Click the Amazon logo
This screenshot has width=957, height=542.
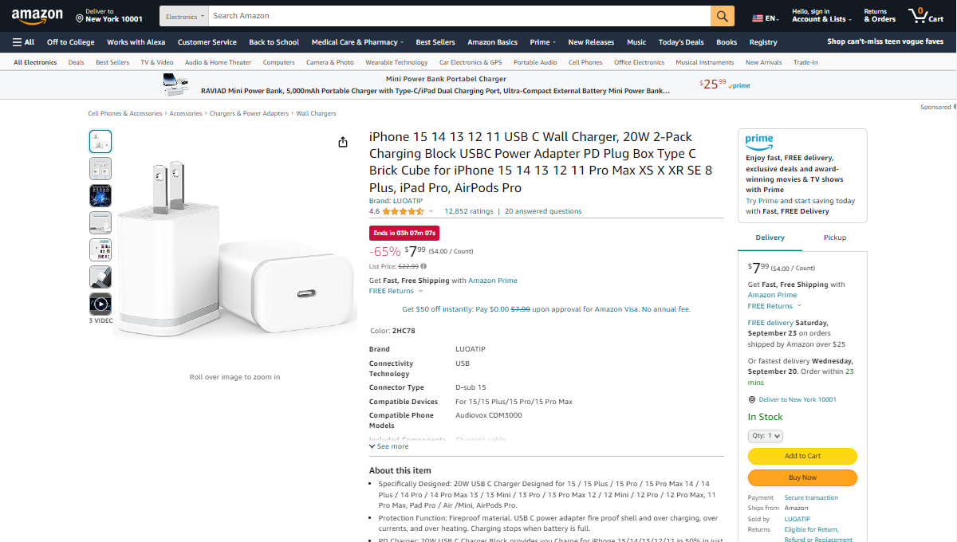(x=37, y=16)
